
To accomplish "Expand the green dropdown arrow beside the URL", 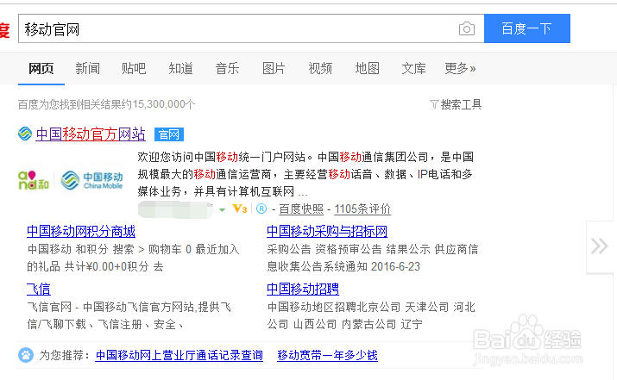I will pos(222,210).
